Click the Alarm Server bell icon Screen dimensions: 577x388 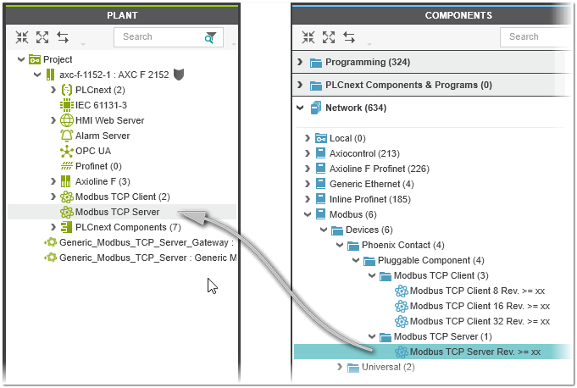[67, 136]
